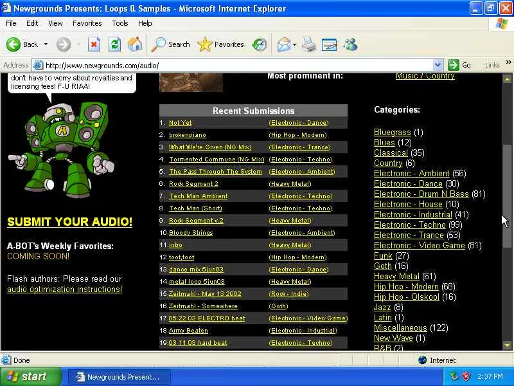514x386 pixels.
Task: Open Heavy Metal category link
Action: [x=396, y=277]
